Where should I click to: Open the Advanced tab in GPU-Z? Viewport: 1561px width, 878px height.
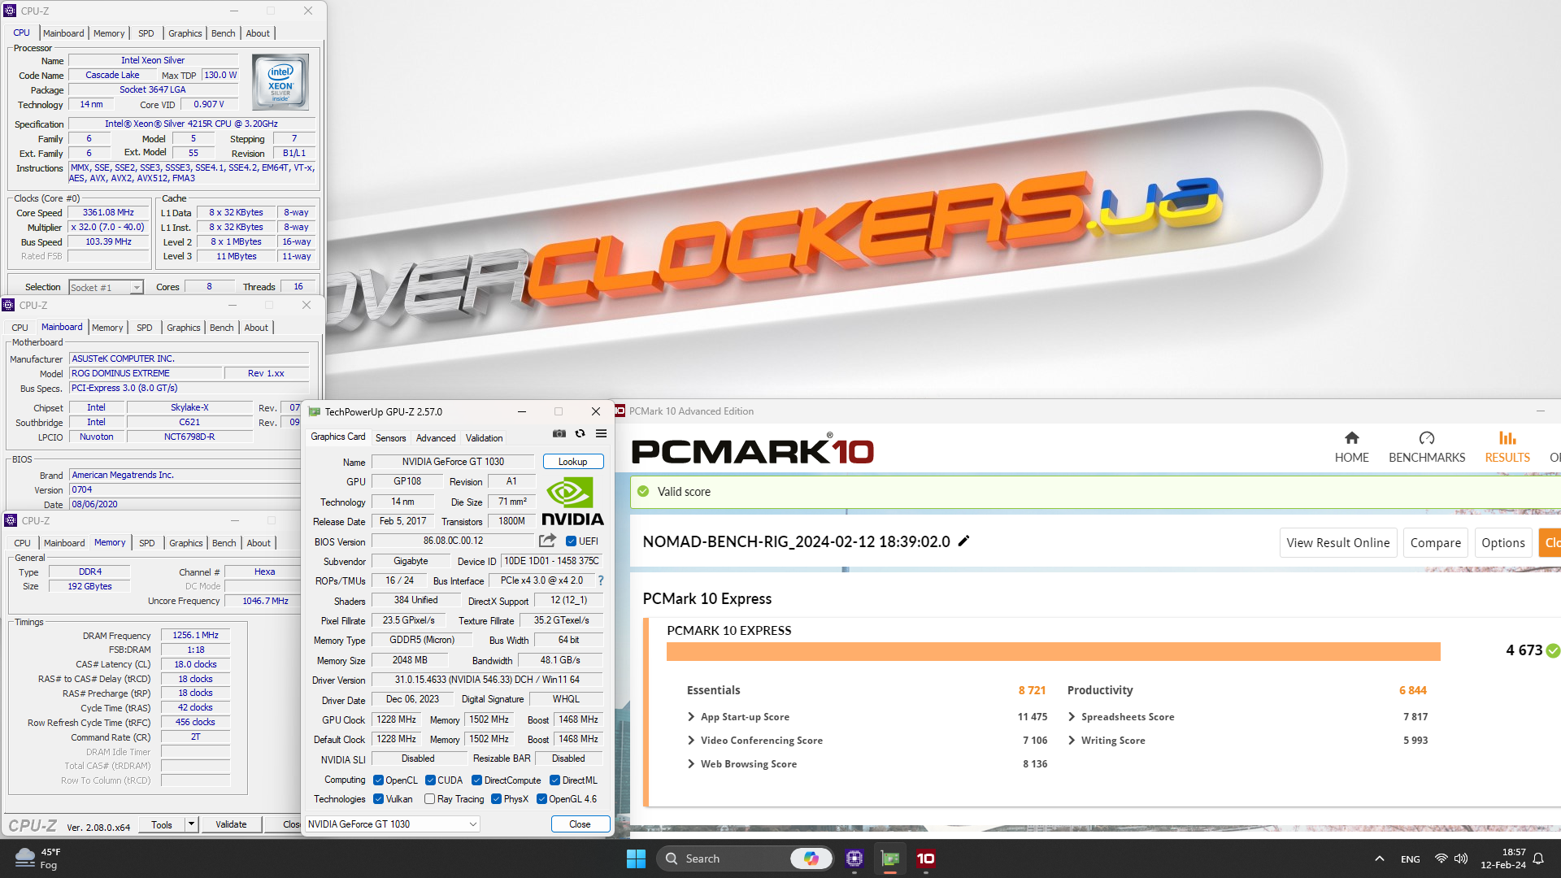point(436,438)
